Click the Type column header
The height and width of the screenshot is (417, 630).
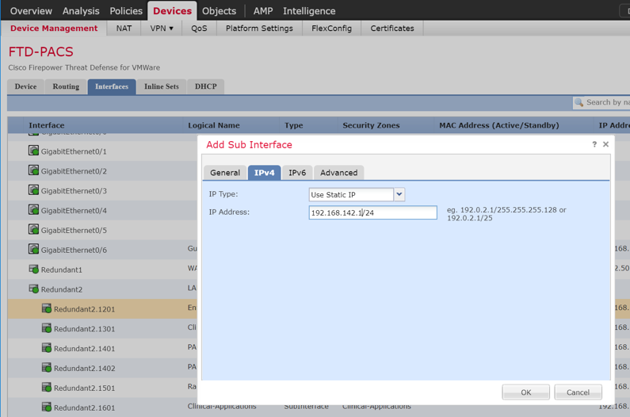coord(294,125)
